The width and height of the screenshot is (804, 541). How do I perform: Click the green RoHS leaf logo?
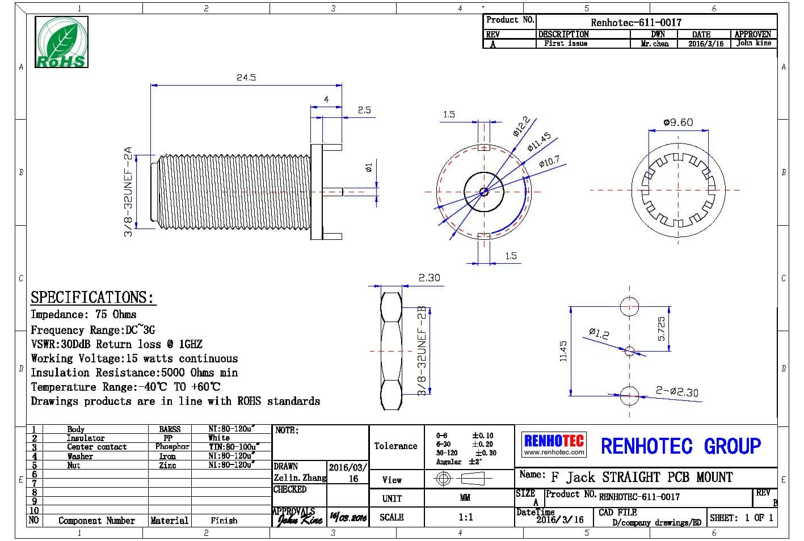click(61, 43)
